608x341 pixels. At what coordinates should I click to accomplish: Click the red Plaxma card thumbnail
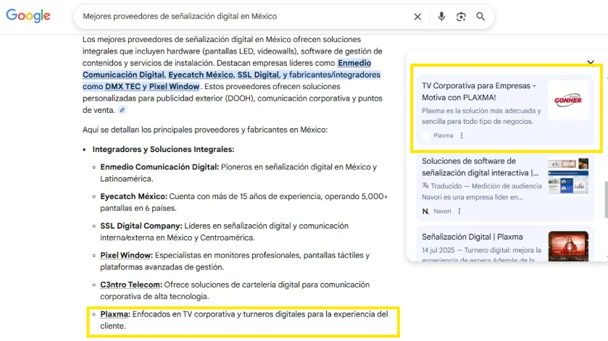click(x=568, y=246)
